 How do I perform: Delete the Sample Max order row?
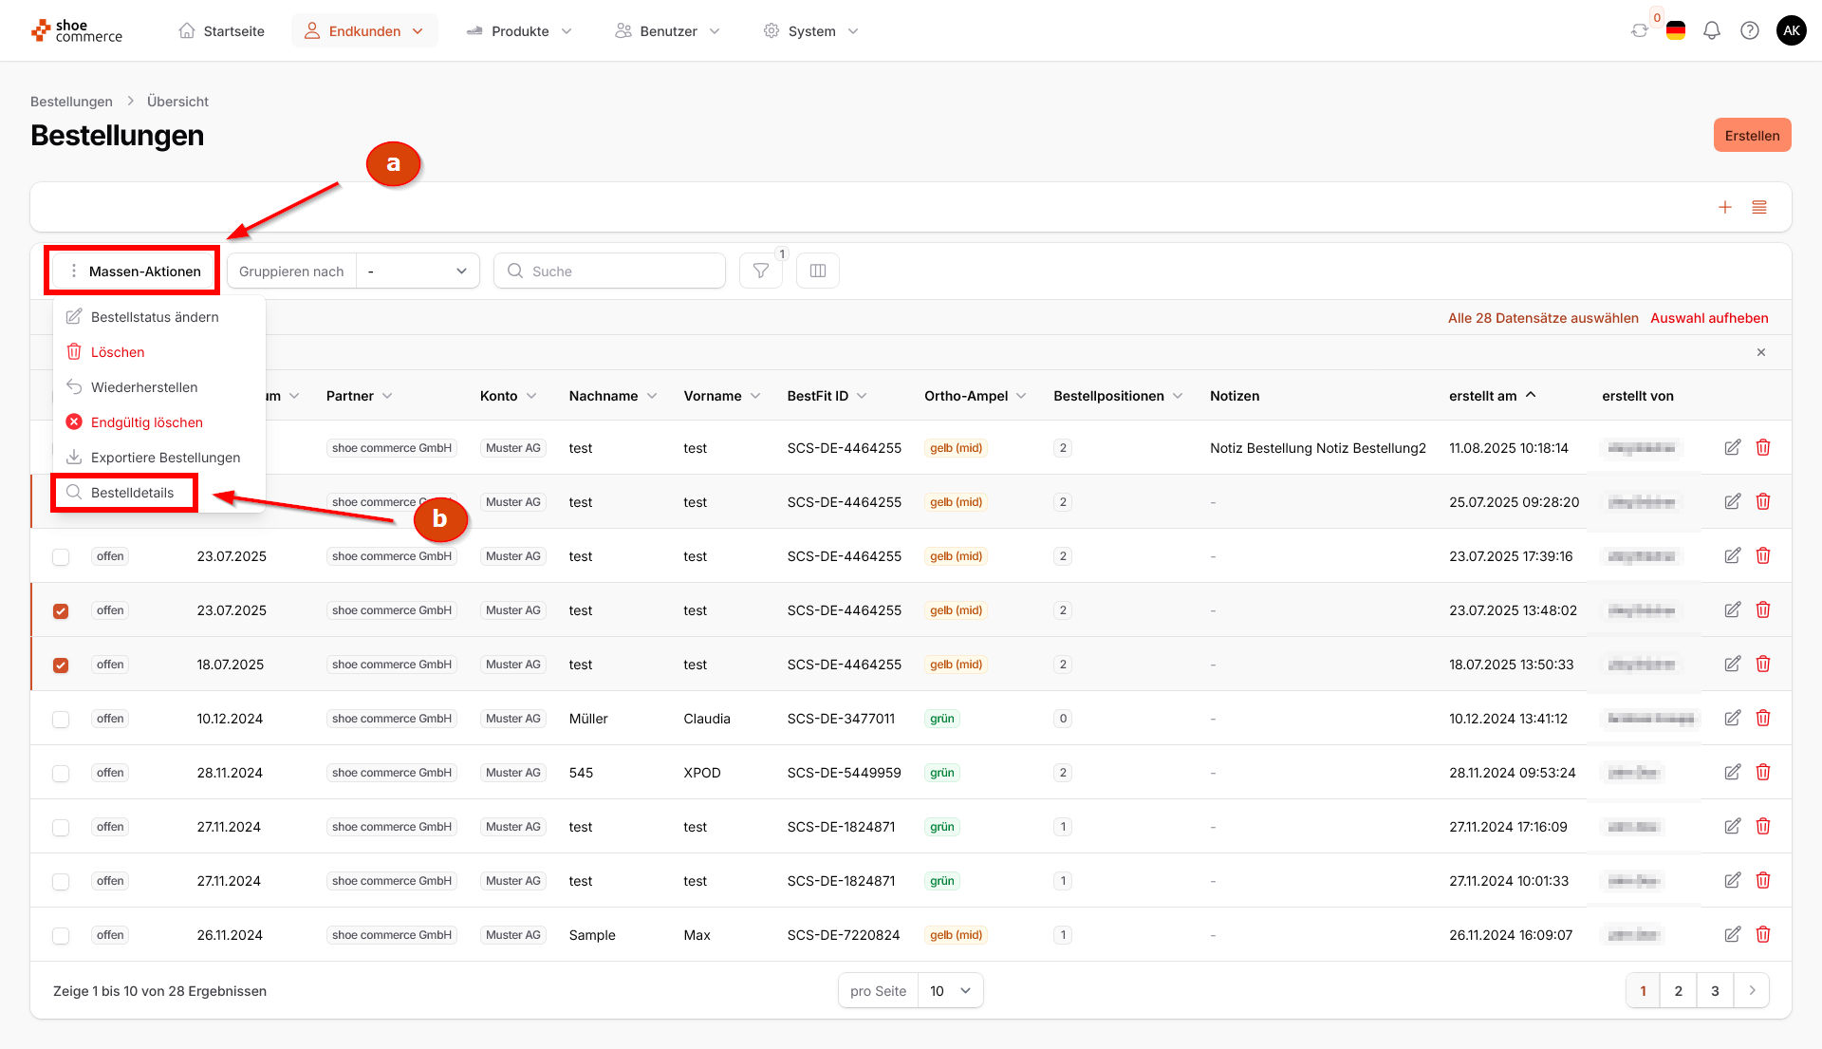(1762, 934)
